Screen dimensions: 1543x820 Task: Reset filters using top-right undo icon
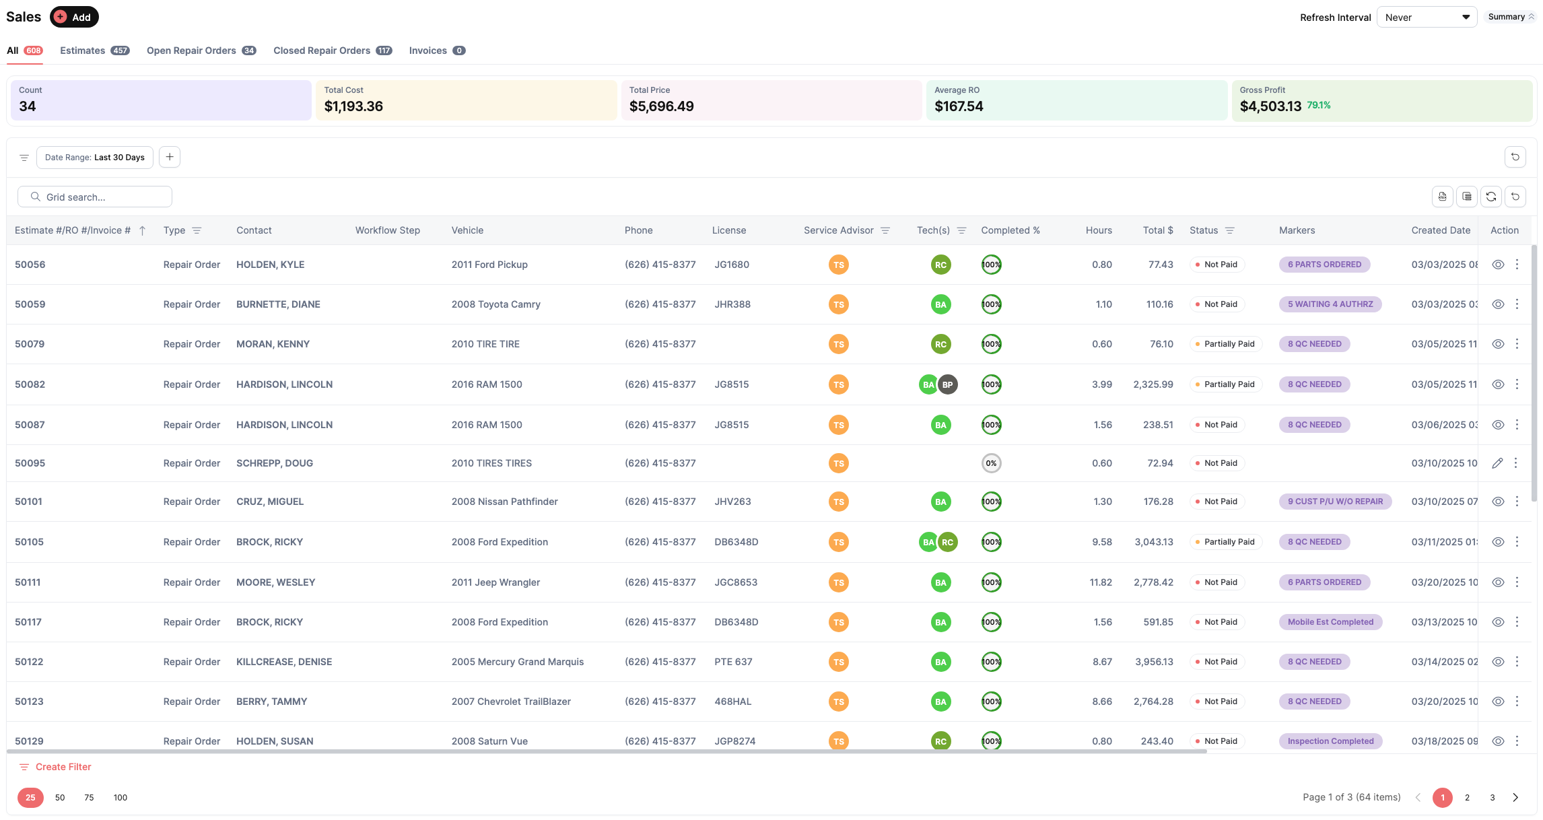1515,157
